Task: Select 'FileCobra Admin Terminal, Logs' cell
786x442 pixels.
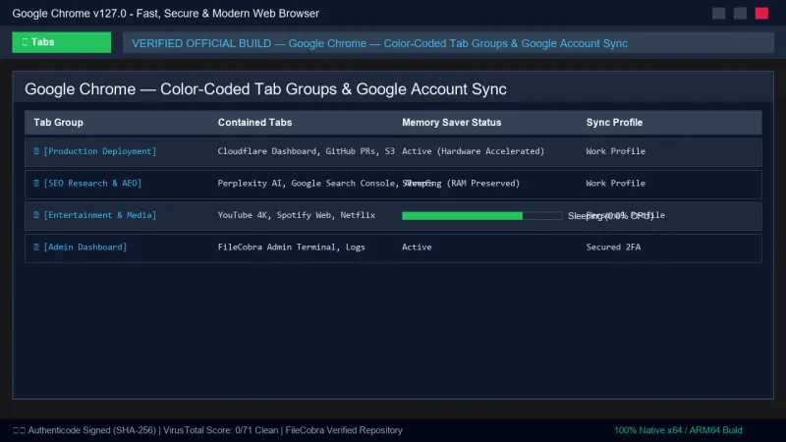Action: 291,248
